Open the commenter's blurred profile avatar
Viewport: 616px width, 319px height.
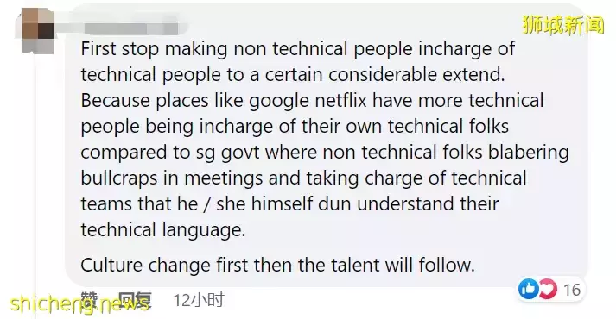36,30
